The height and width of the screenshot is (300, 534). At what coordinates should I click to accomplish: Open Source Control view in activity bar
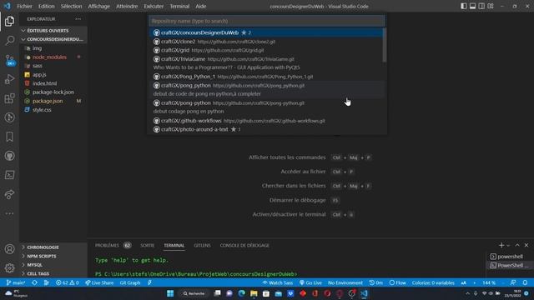pos(9,60)
